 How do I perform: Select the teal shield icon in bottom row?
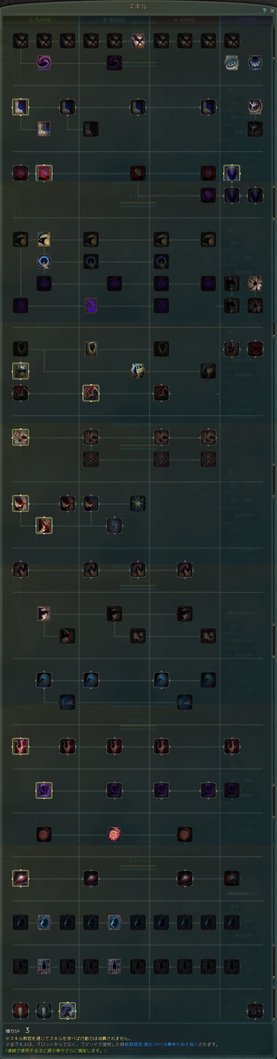point(44,1011)
